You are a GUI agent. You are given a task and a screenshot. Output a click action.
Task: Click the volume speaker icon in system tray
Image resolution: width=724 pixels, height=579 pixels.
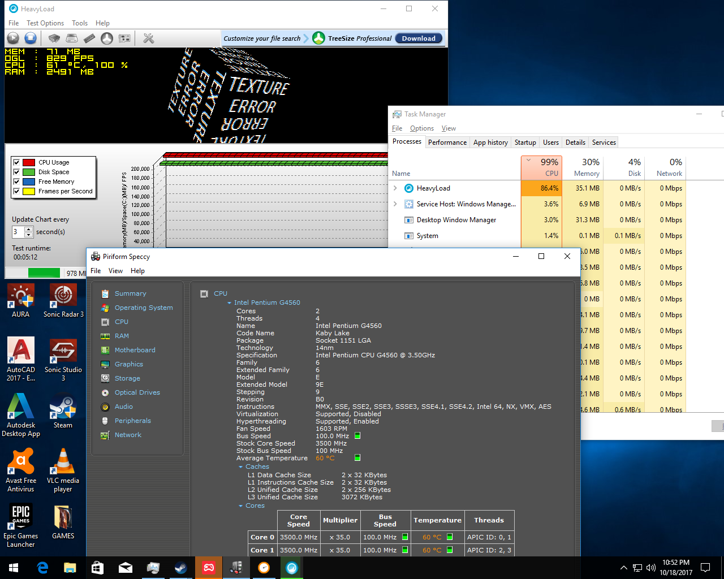pos(651,568)
